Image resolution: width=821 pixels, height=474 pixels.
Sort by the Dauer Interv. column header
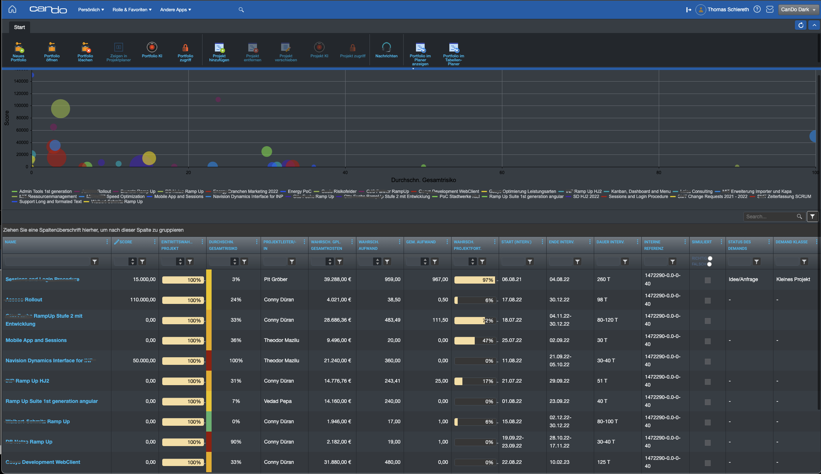click(x=610, y=242)
